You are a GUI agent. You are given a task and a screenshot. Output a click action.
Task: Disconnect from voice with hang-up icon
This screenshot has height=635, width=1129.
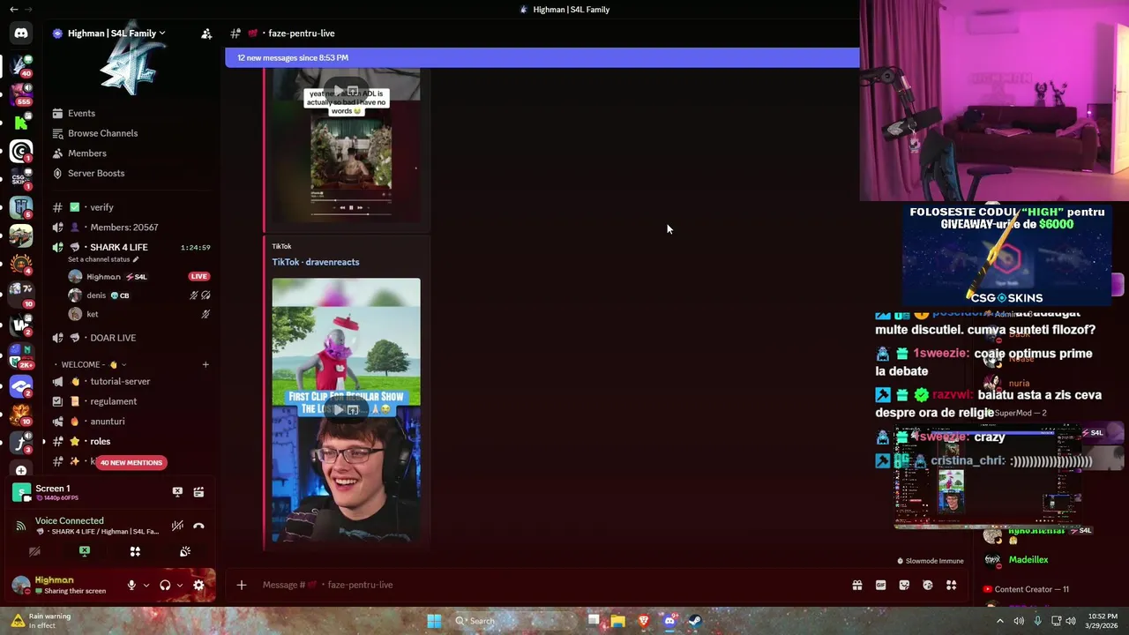click(198, 526)
